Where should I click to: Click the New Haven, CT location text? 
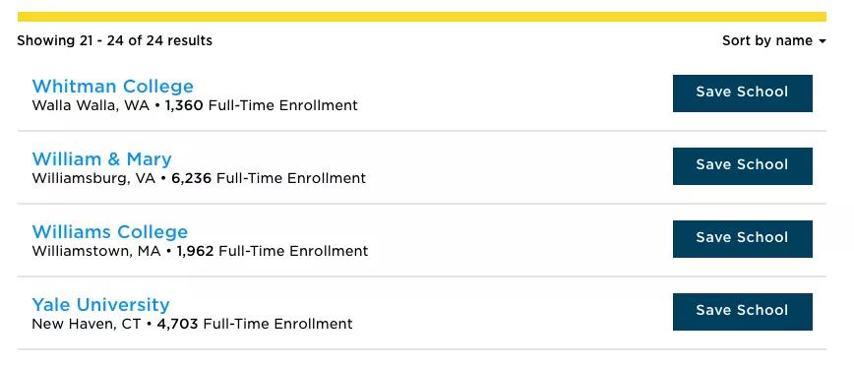pos(86,325)
